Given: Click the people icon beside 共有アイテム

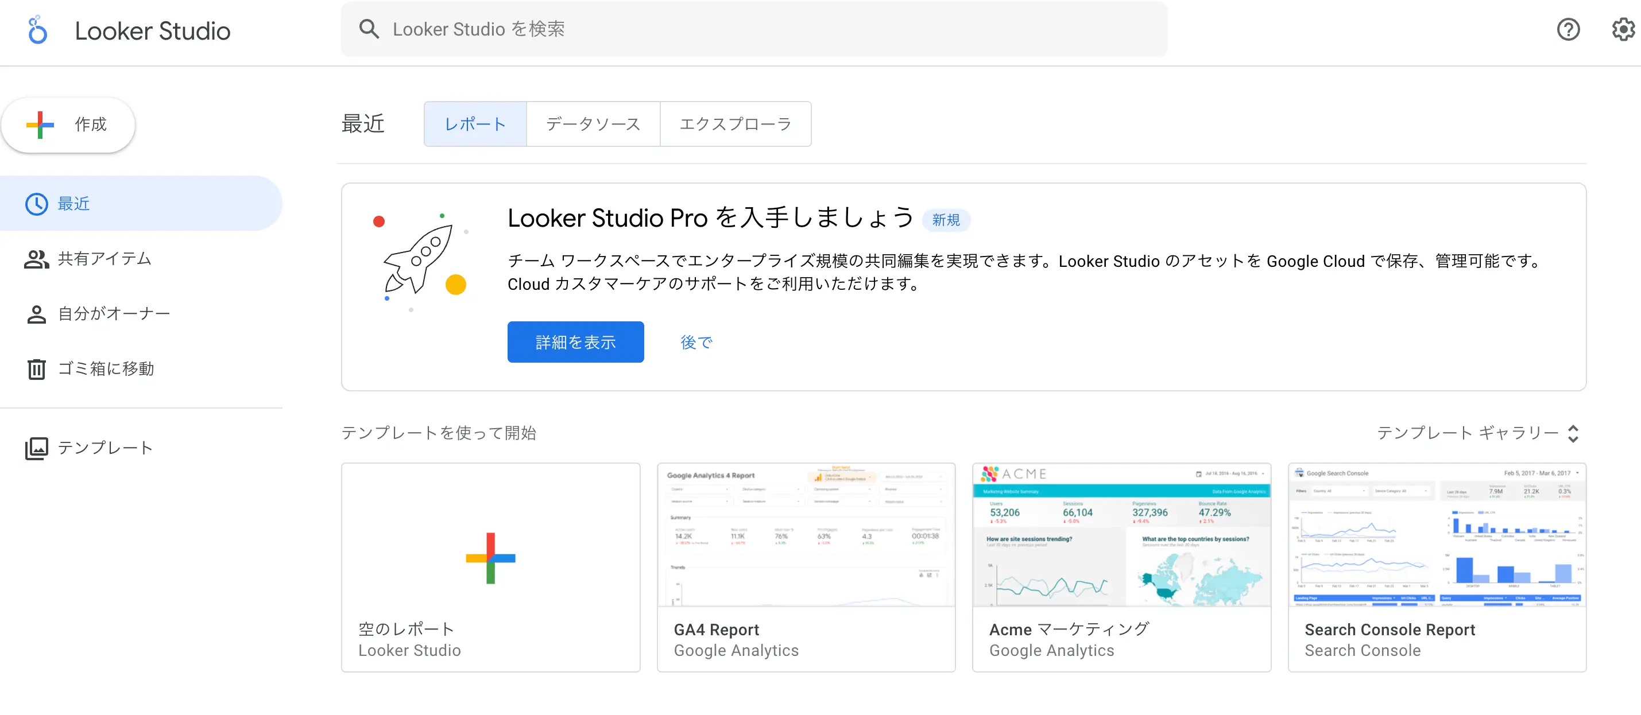Looking at the screenshot, I should click(x=36, y=259).
